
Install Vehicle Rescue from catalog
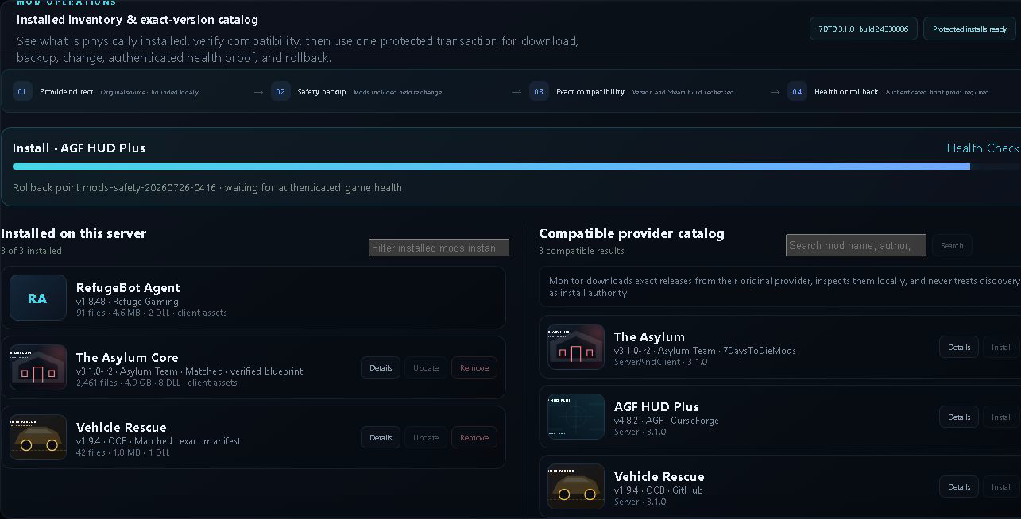(1001, 486)
